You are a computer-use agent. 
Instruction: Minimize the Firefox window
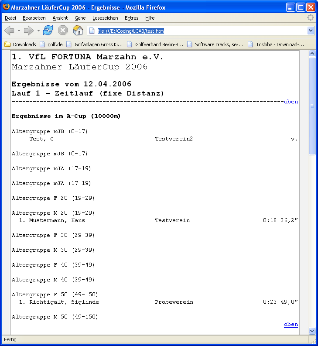point(291,7)
